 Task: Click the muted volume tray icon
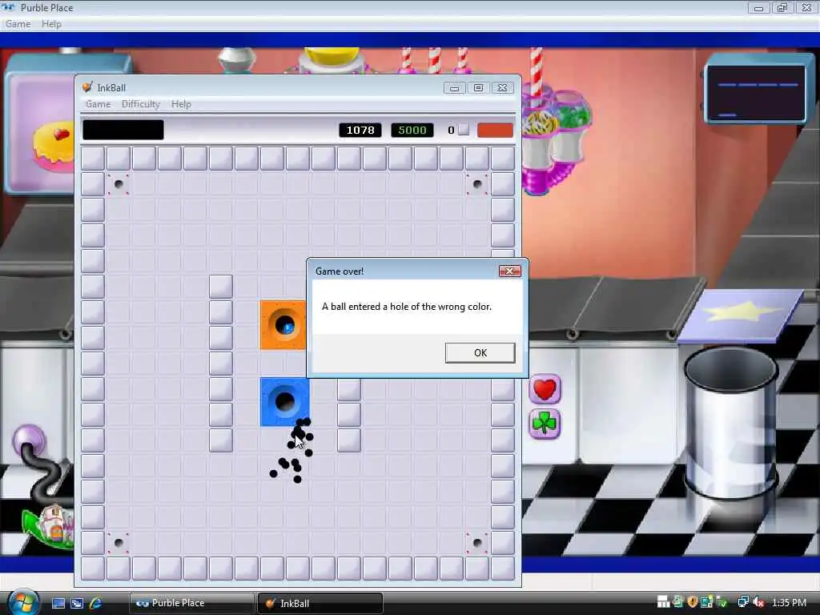click(758, 602)
